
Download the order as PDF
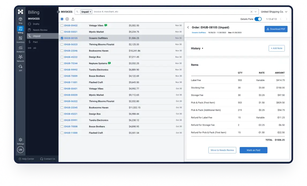tap(276, 29)
